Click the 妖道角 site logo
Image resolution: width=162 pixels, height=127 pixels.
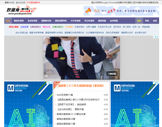pyautogui.click(x=21, y=11)
